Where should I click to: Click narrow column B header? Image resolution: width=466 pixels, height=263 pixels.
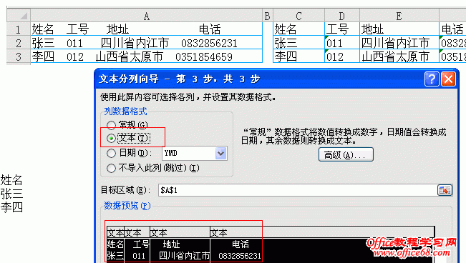[268, 16]
